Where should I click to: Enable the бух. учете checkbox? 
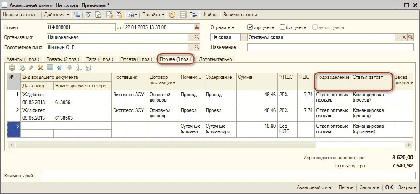pos(282,27)
